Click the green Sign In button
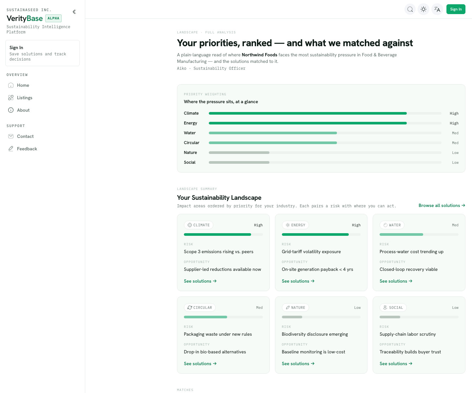The image size is (472, 393). pyautogui.click(x=456, y=9)
